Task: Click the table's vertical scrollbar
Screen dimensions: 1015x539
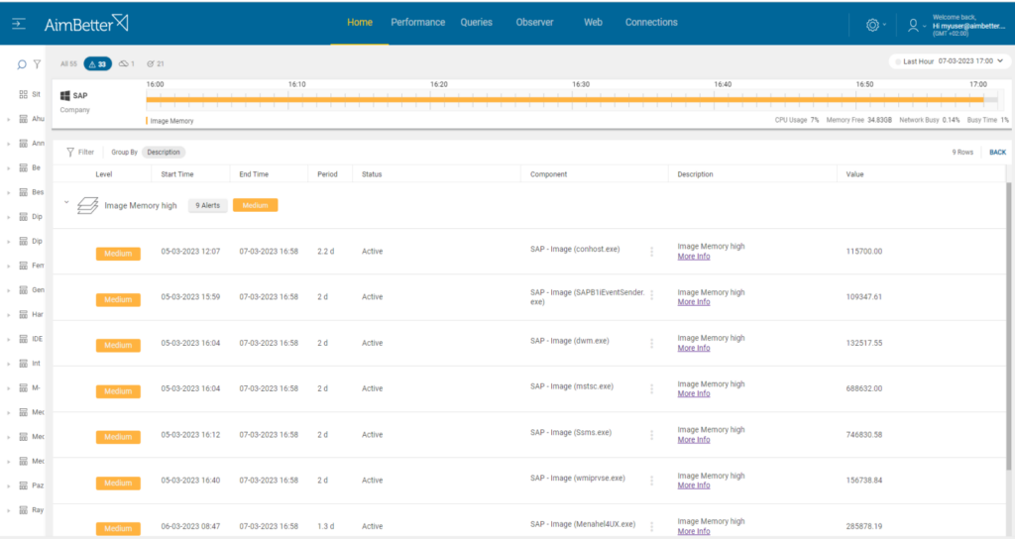Action: (x=1008, y=324)
